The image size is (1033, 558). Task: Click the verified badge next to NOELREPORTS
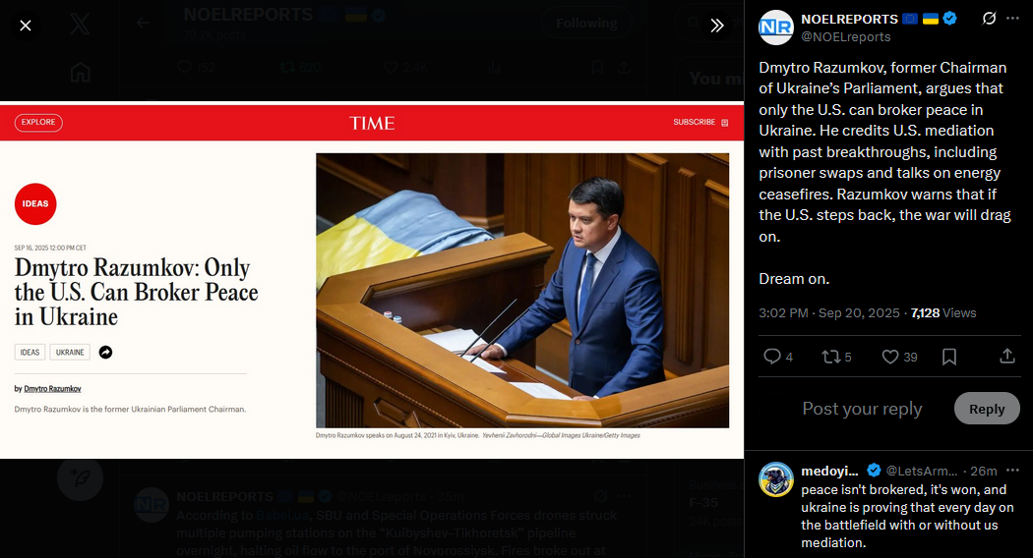tap(949, 19)
